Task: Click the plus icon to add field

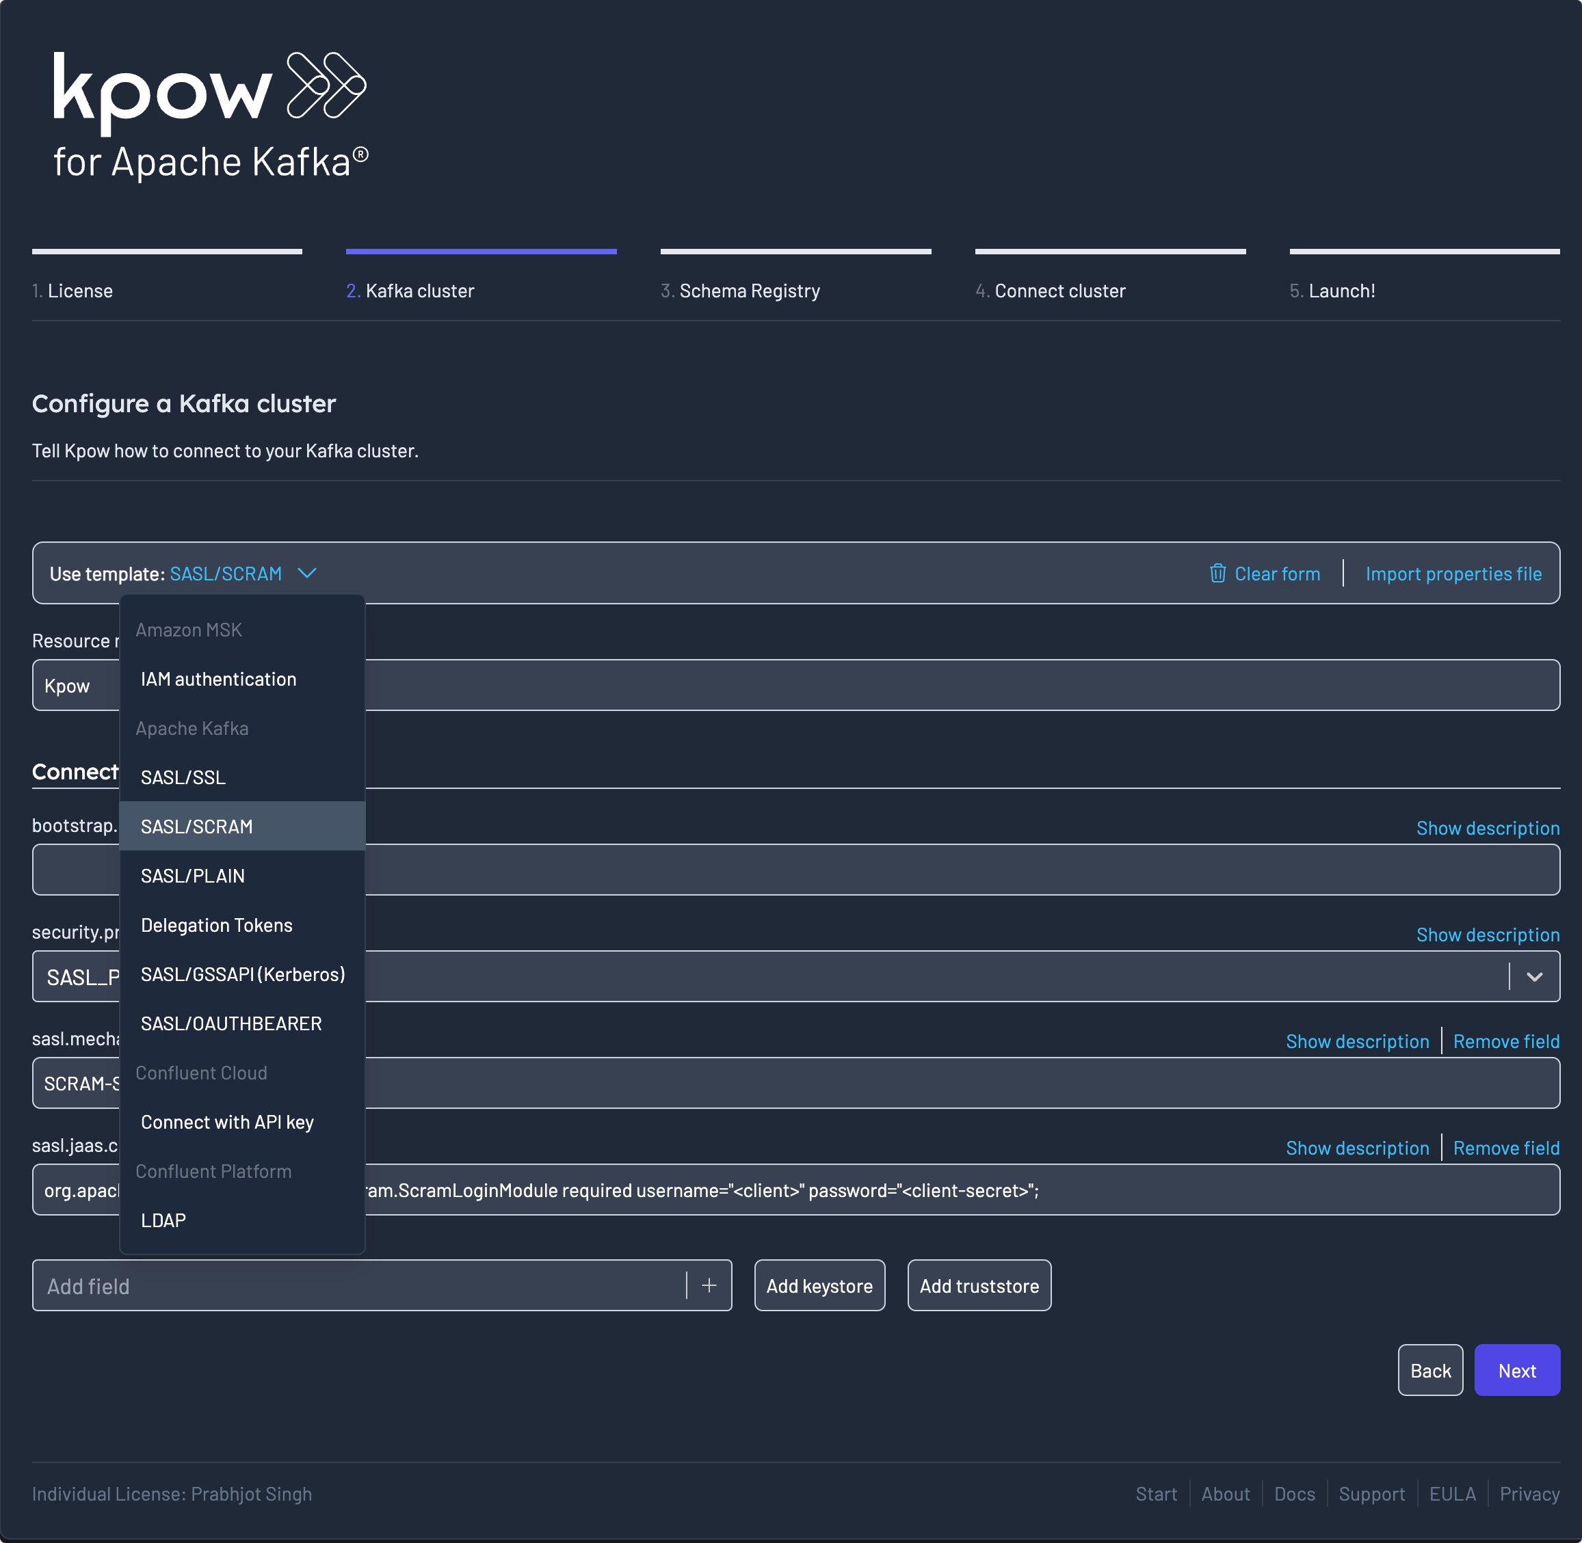Action: (709, 1286)
